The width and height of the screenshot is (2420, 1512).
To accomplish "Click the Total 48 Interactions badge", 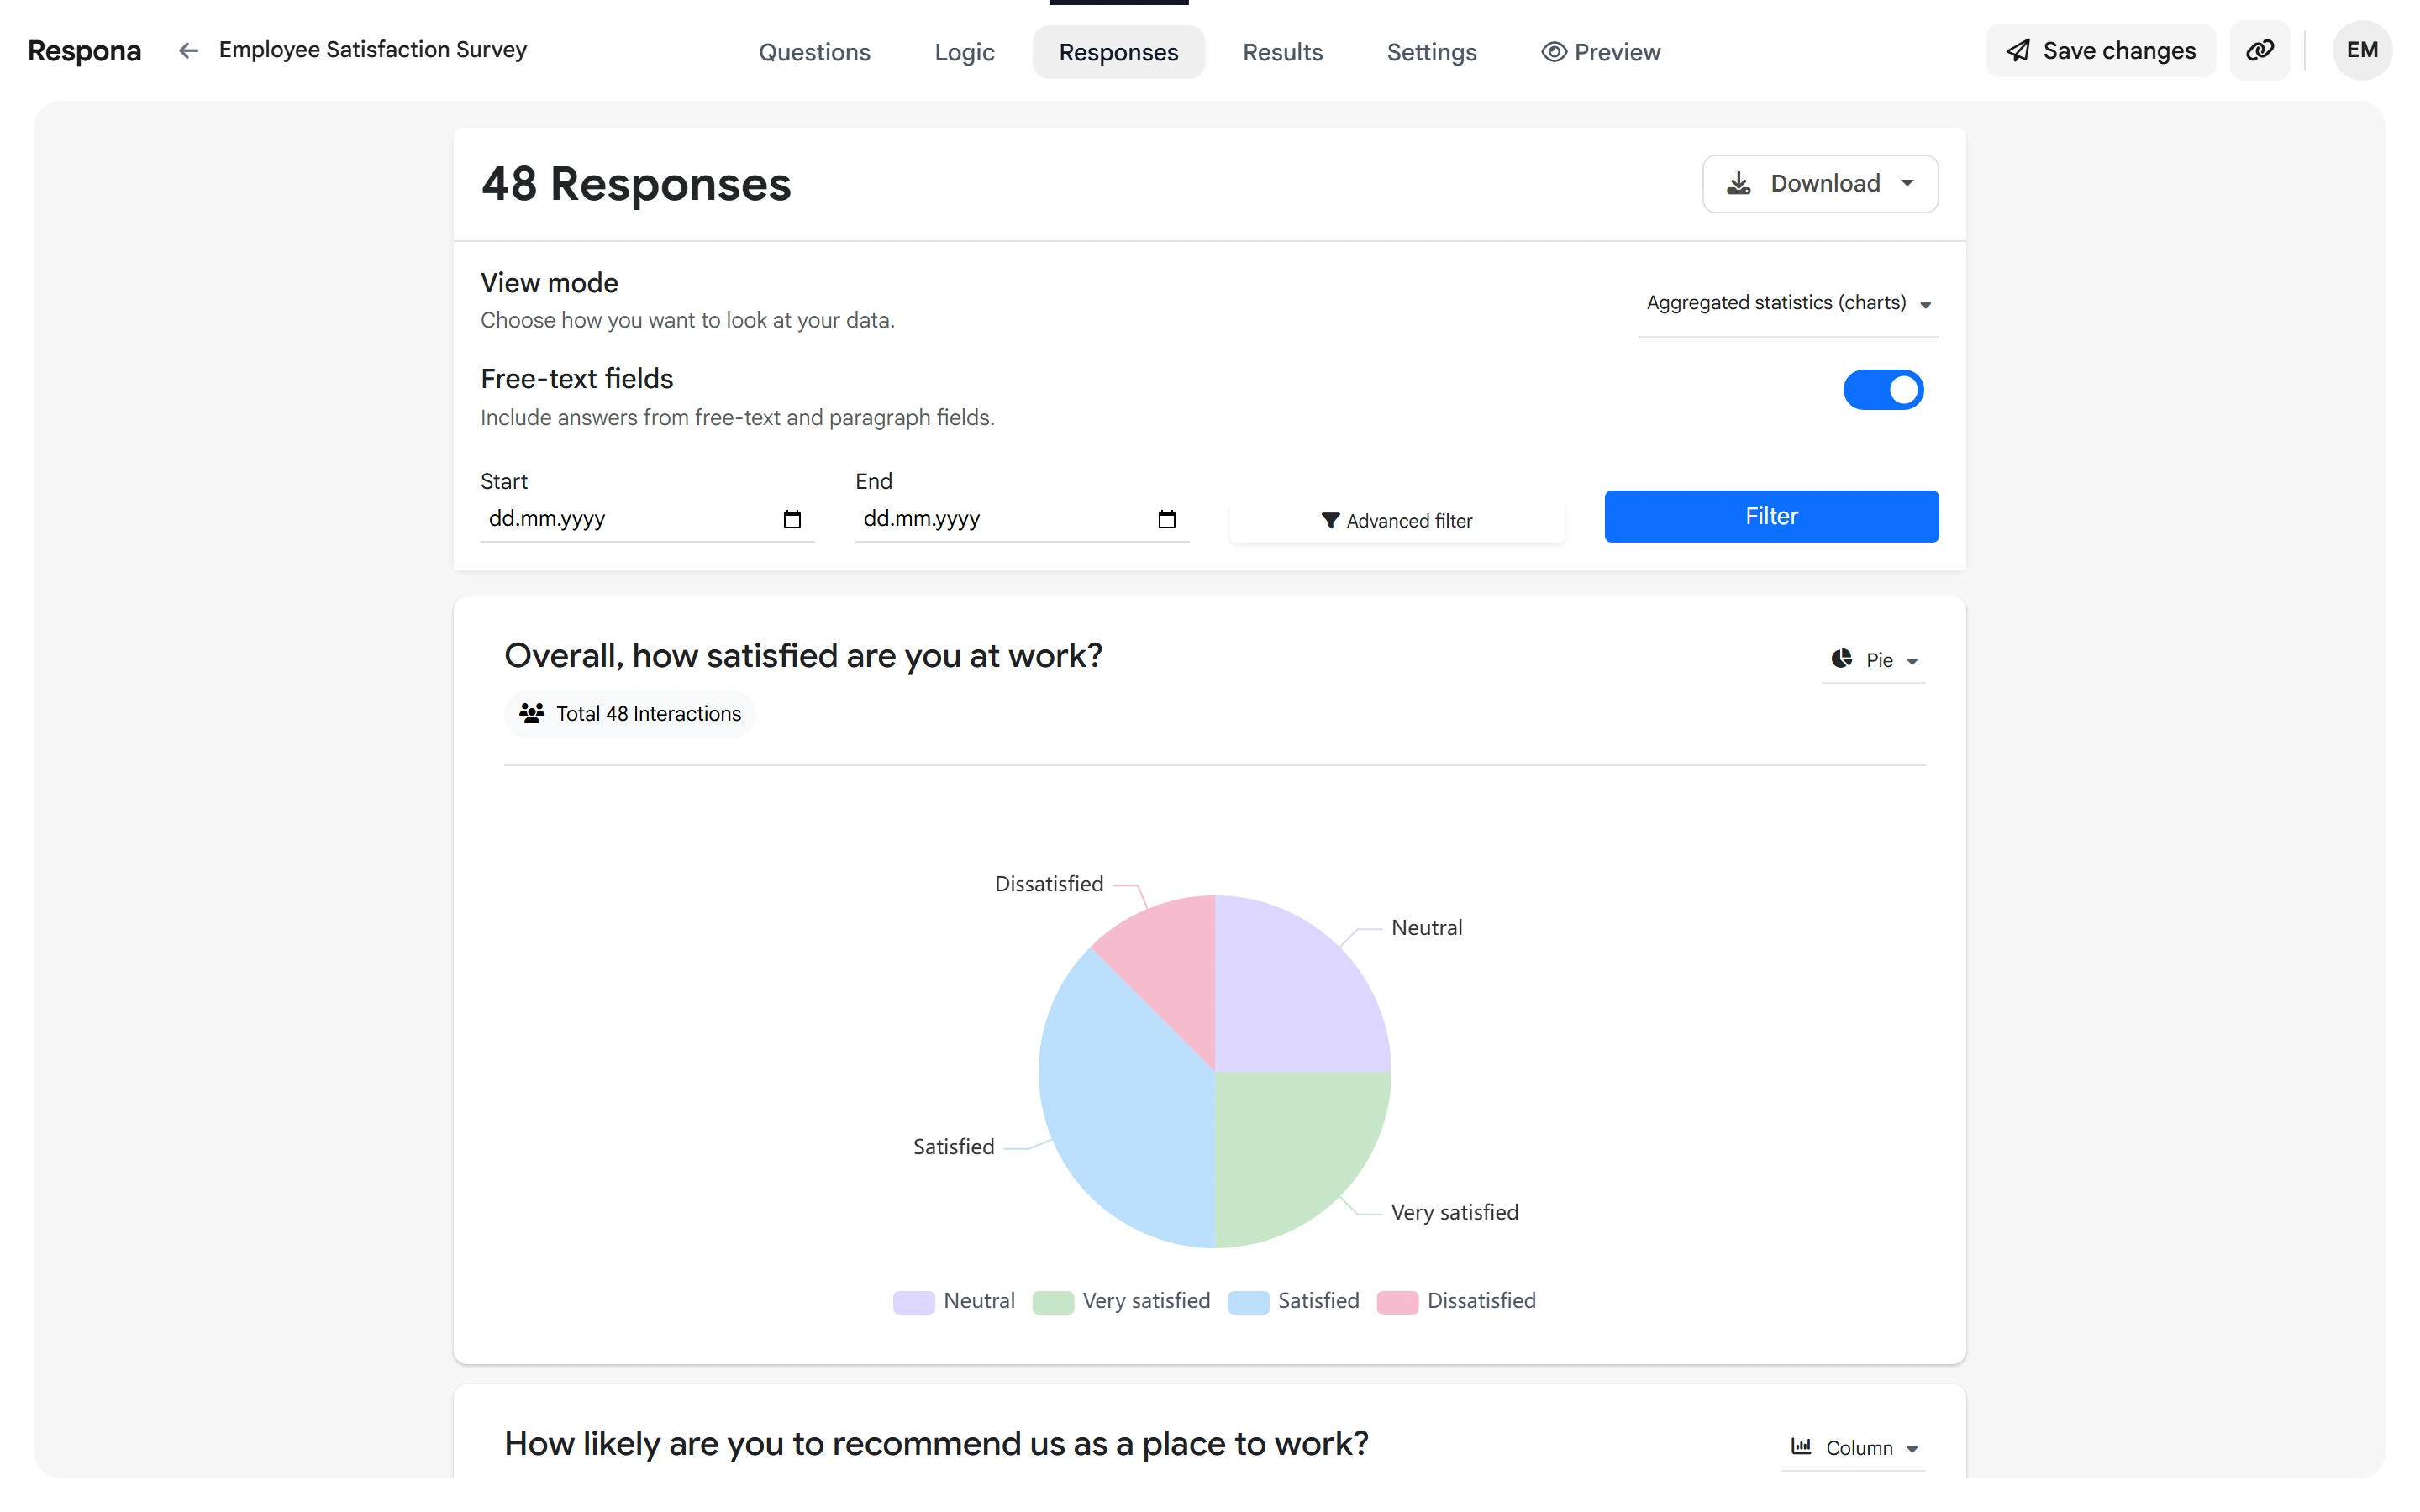I will click(630, 714).
